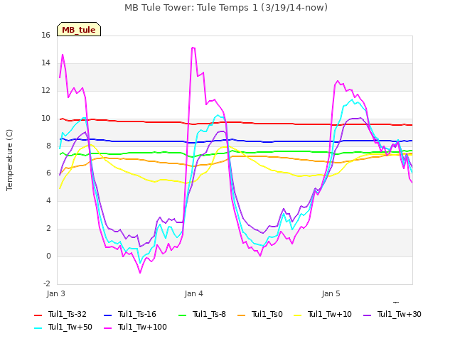The image size is (455, 341).
Task: Click the 0 y-axis tick label
Action: (48, 256)
